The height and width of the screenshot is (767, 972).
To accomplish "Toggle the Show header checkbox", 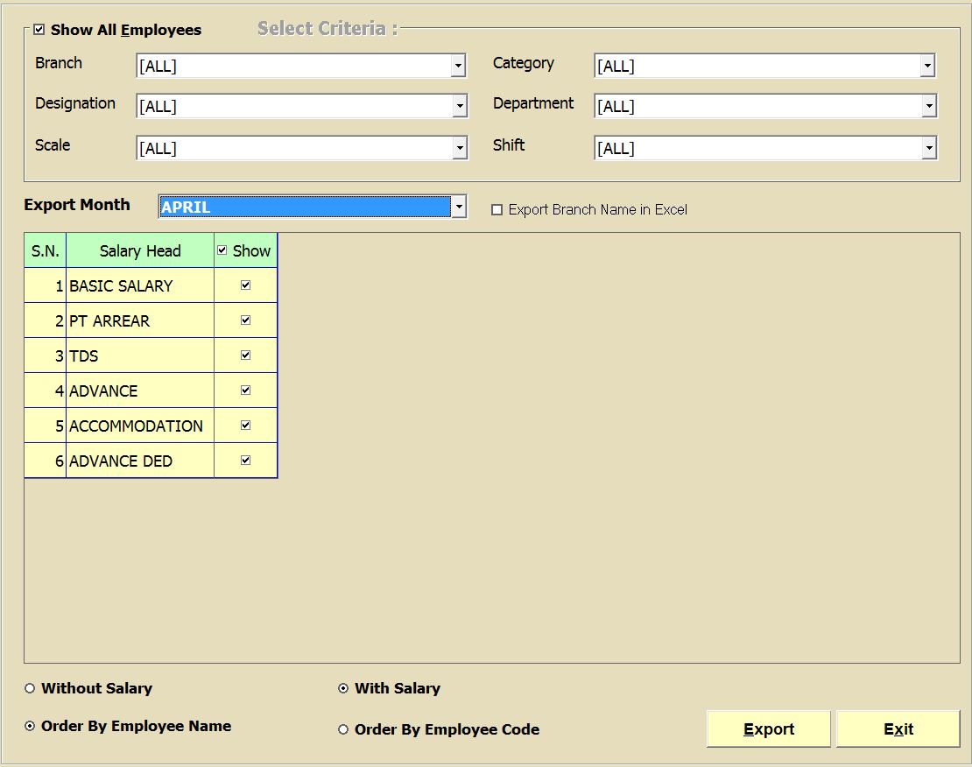I will point(222,250).
